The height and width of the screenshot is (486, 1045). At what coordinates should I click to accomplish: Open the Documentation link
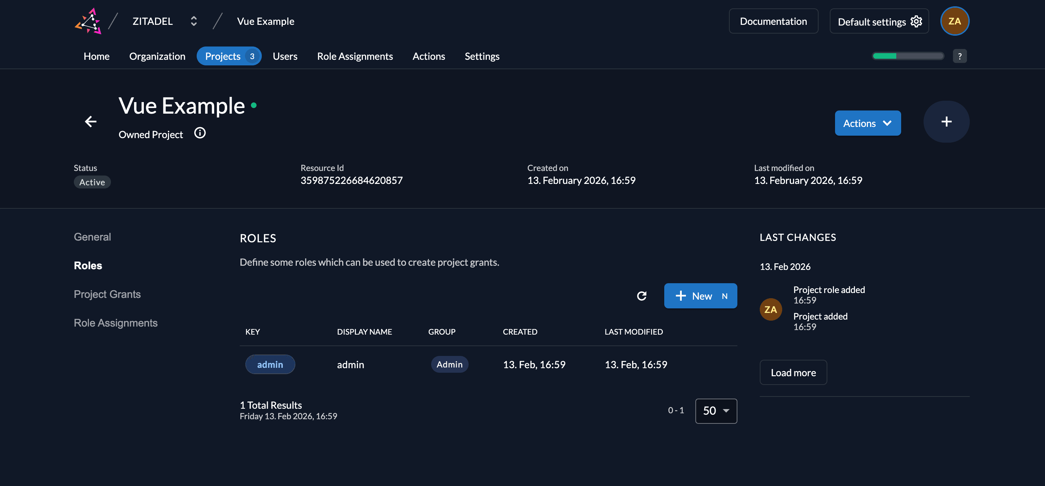(773, 21)
